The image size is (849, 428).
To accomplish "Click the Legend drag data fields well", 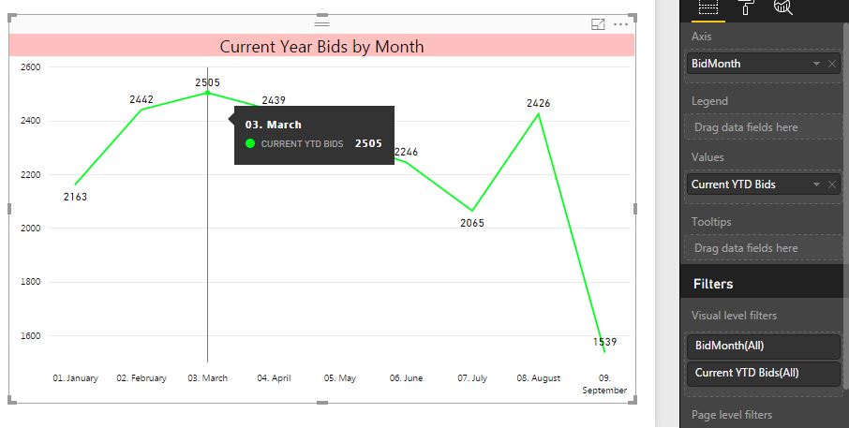I will click(763, 127).
